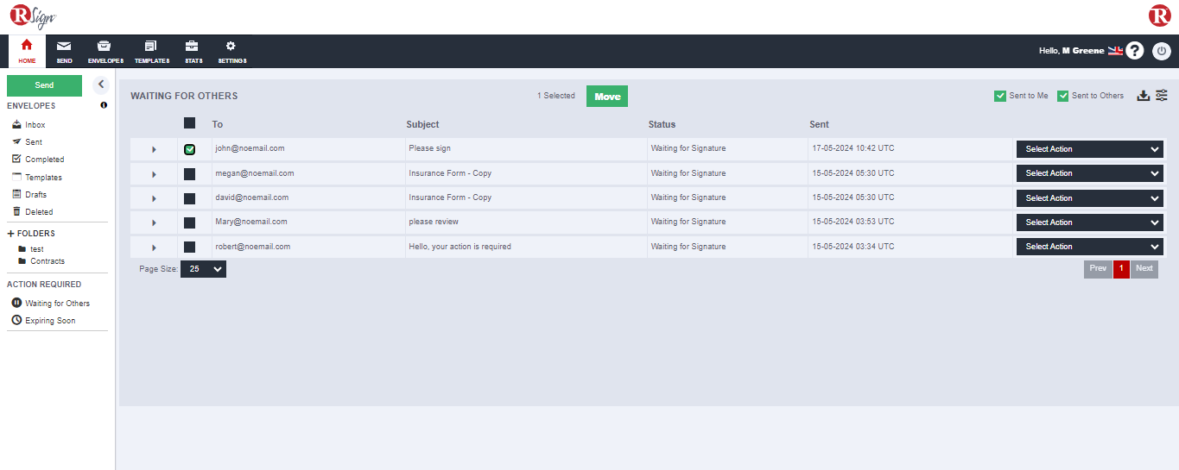Open Select Action dropdown for megan@noemail.com

click(1090, 173)
